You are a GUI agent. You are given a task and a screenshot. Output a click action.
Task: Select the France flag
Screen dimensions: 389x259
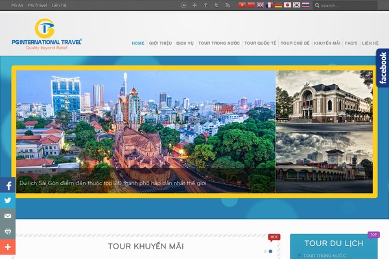[269, 5]
